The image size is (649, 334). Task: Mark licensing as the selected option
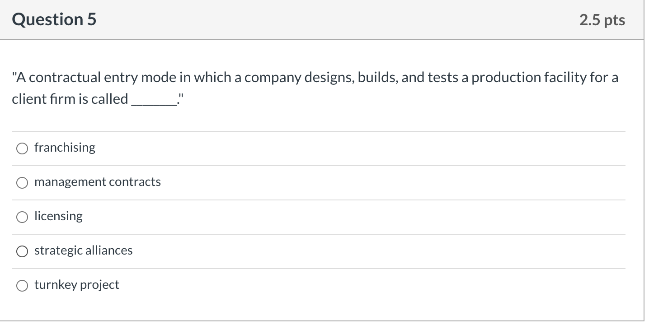(22, 217)
